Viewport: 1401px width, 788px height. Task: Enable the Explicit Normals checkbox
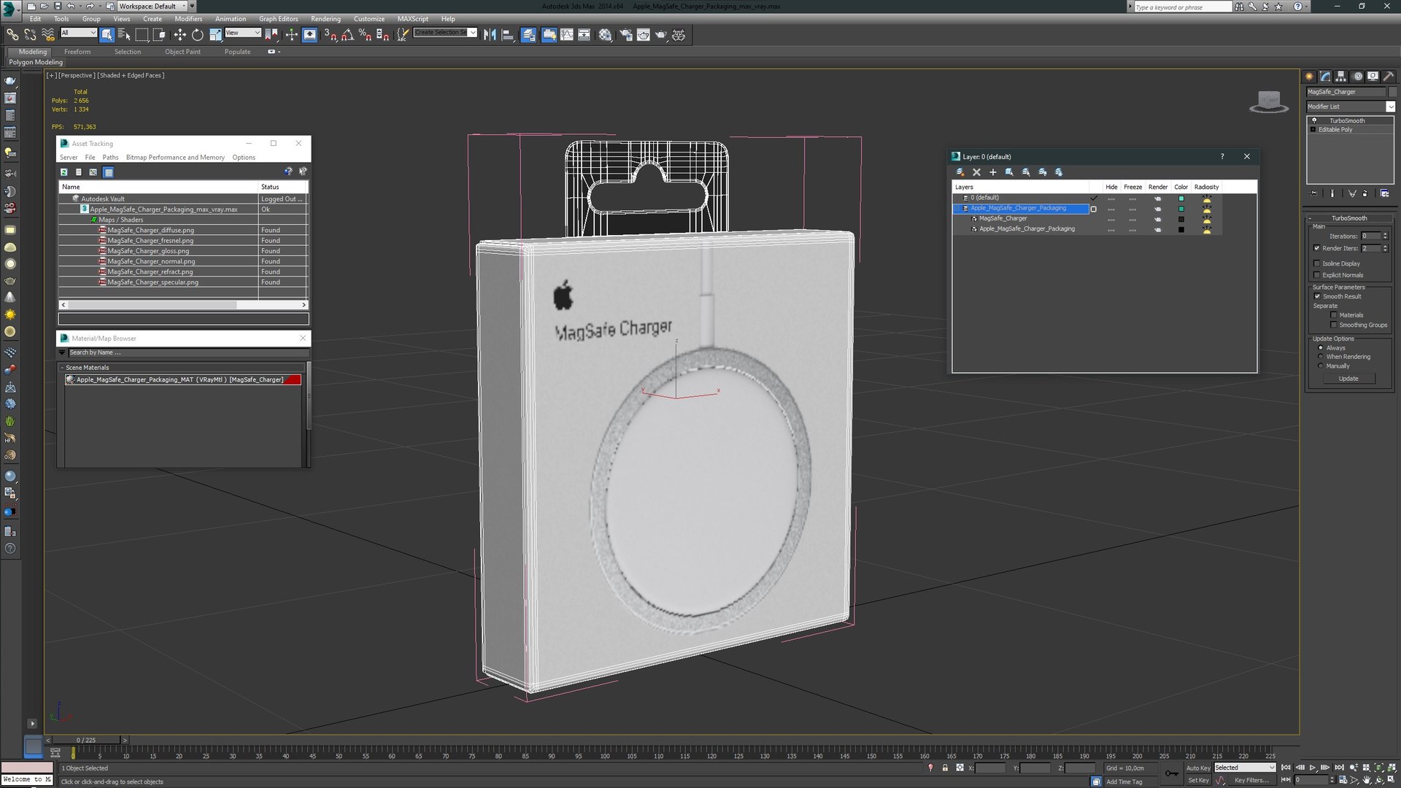pyautogui.click(x=1317, y=275)
